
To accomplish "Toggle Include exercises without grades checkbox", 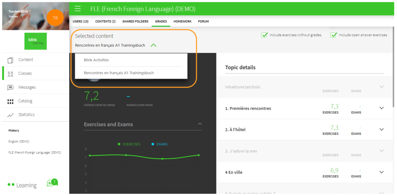I will [264, 35].
